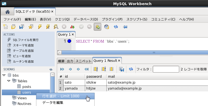Toggle continue-on-error red icon

[72, 27]
